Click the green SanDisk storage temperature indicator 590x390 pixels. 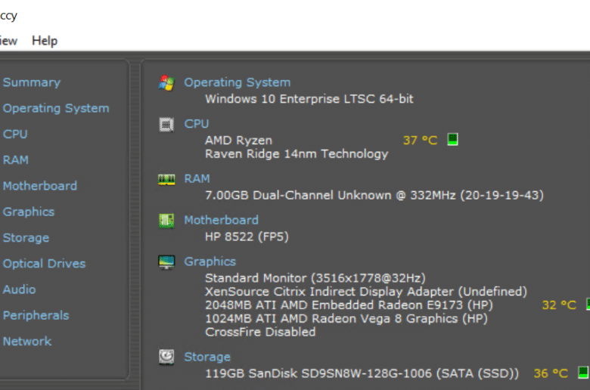pyautogui.click(x=583, y=373)
